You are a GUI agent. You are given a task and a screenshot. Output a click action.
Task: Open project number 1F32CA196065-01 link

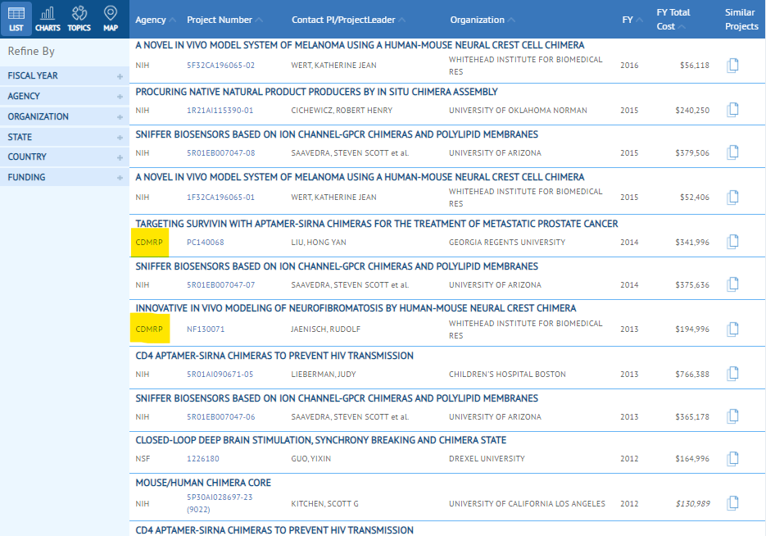pyautogui.click(x=221, y=198)
